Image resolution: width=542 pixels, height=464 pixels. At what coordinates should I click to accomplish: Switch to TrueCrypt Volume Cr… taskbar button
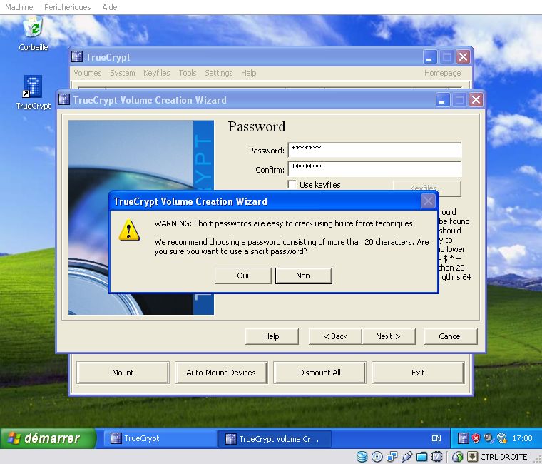274,438
